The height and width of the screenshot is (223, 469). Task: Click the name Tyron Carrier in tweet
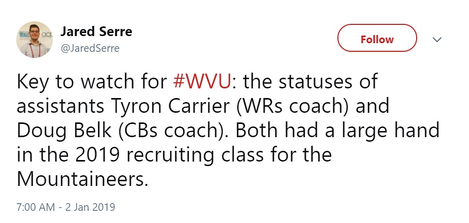click(x=168, y=107)
